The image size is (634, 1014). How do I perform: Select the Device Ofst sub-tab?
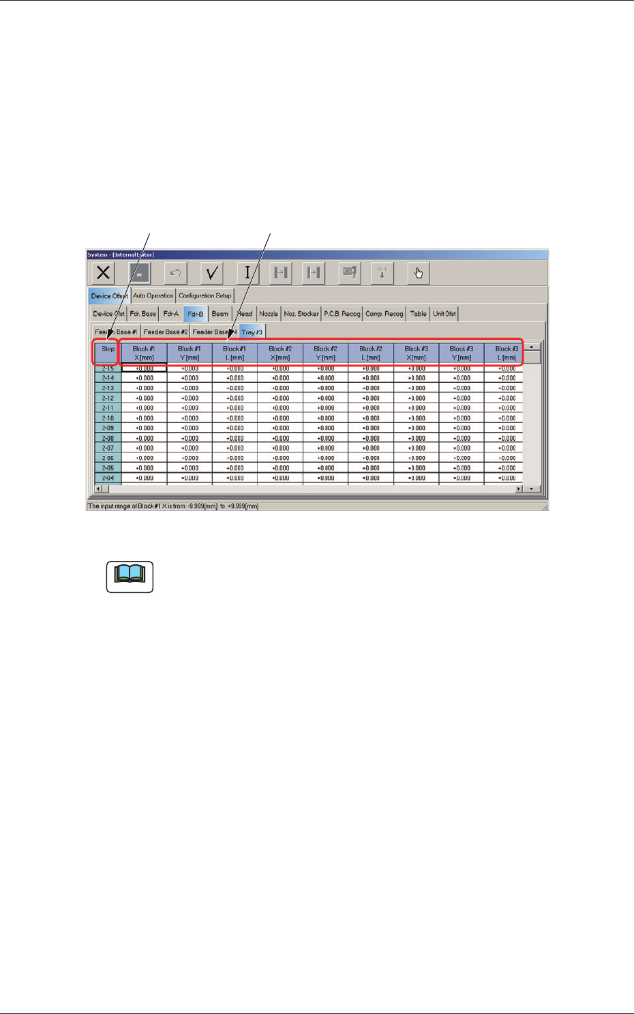108,314
